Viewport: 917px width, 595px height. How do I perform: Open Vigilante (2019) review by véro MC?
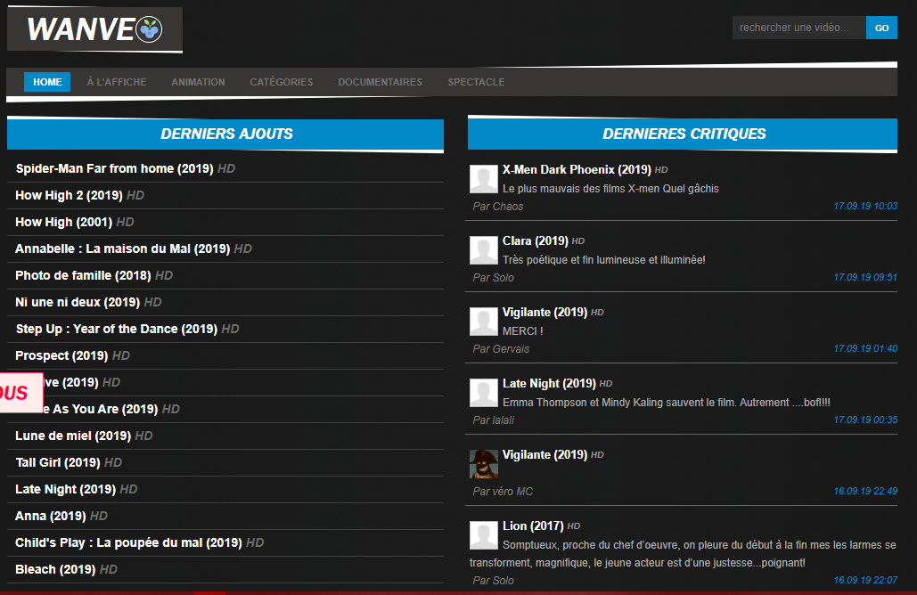544,455
